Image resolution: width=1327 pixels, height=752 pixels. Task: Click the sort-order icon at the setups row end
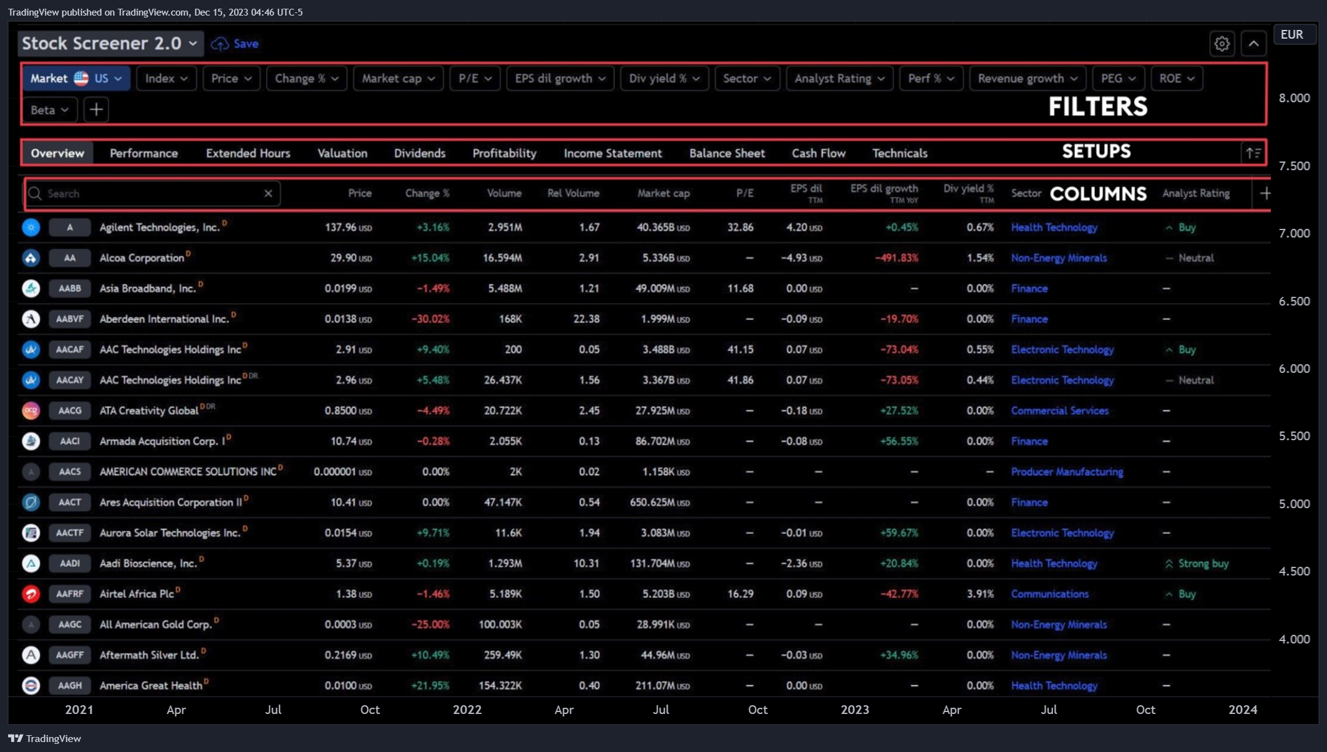[1253, 153]
